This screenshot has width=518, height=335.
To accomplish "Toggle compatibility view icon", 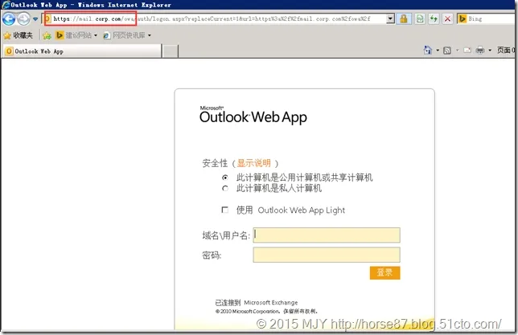I will pos(420,18).
